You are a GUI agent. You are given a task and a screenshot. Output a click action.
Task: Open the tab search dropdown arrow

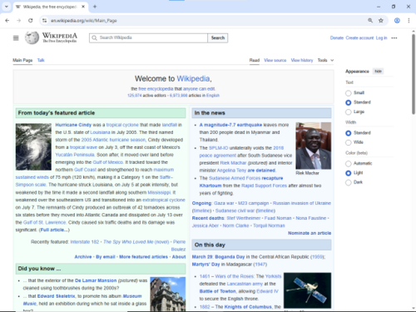(7, 7)
